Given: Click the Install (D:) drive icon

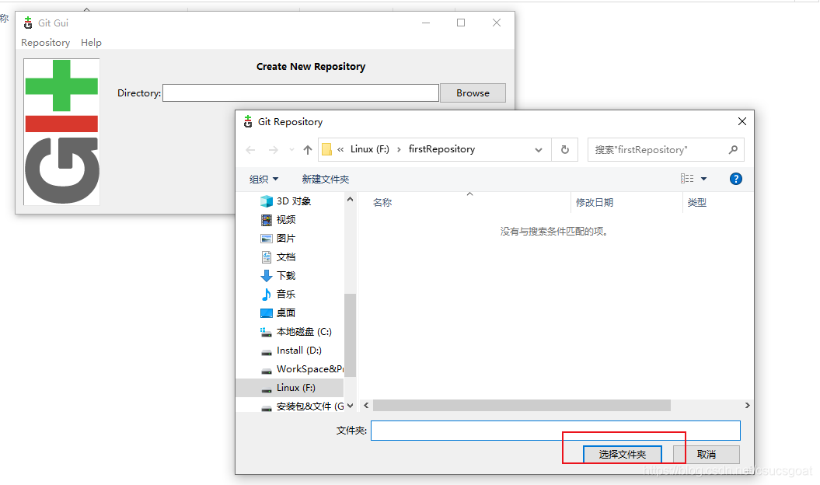Looking at the screenshot, I should [x=267, y=353].
